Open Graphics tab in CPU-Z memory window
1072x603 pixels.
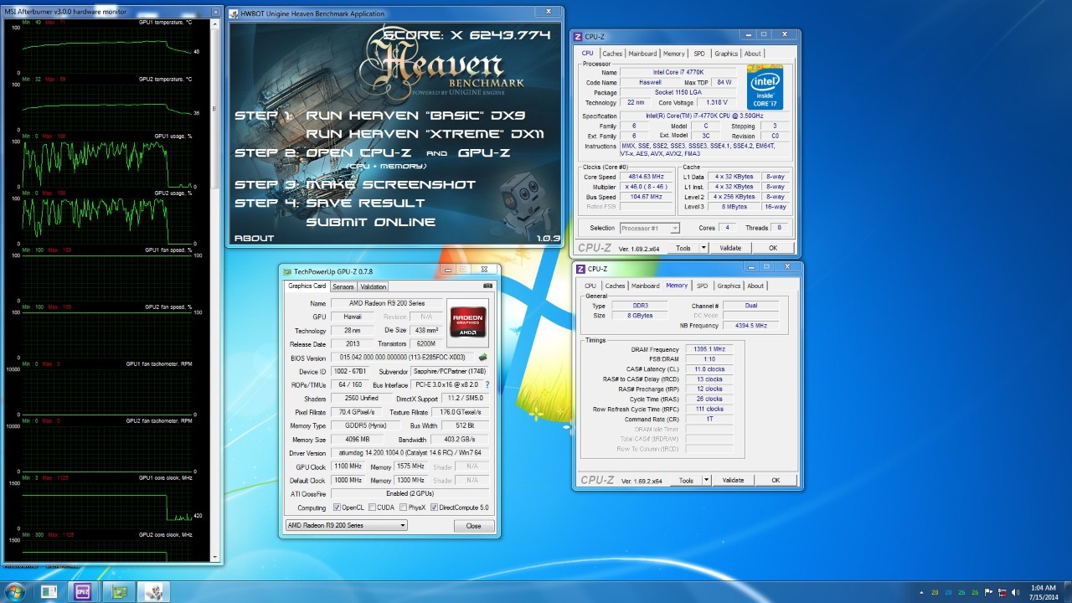tap(729, 286)
